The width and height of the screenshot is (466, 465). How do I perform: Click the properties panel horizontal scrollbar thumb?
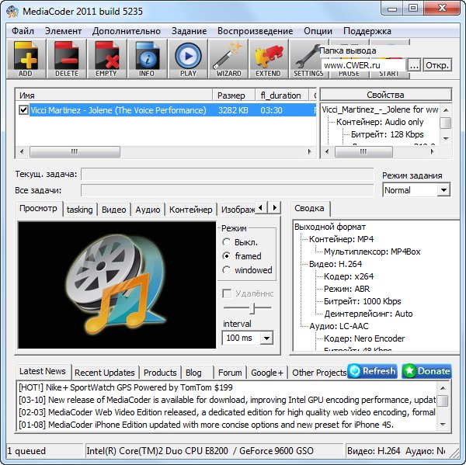pos(363,151)
